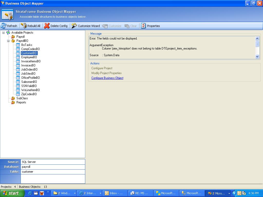Screen dimensions: 263x197
Task: Select InvoicesBO in the project tree
Action: (28, 65)
